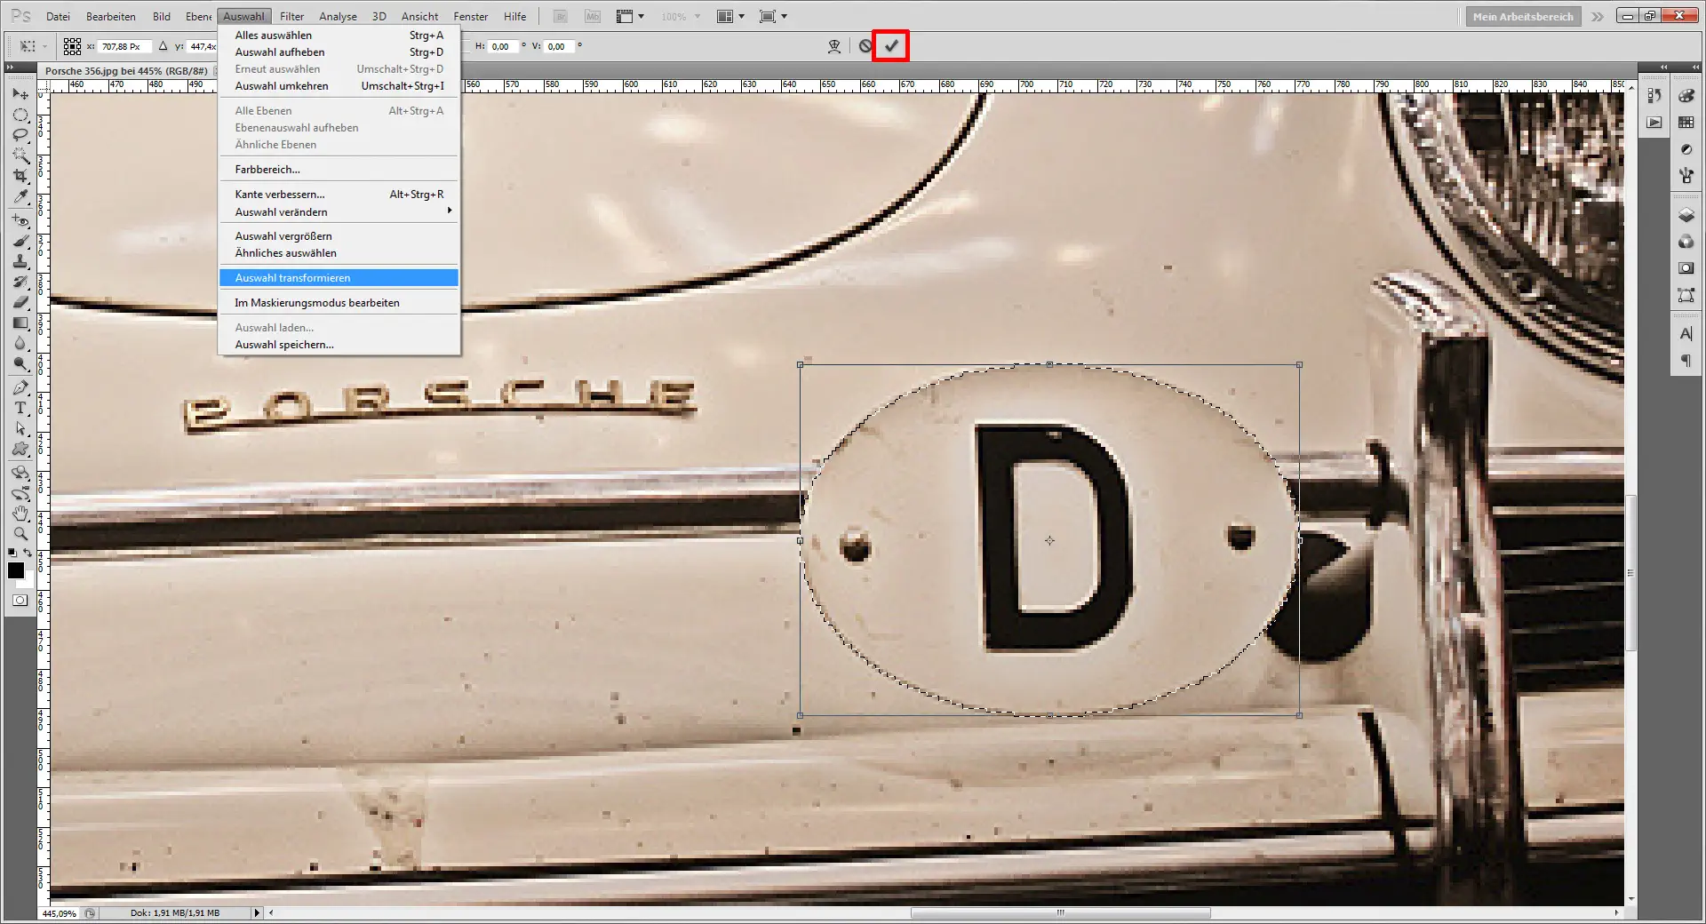Cancel the transform with the slash icon
1706x924 pixels.
(x=866, y=46)
